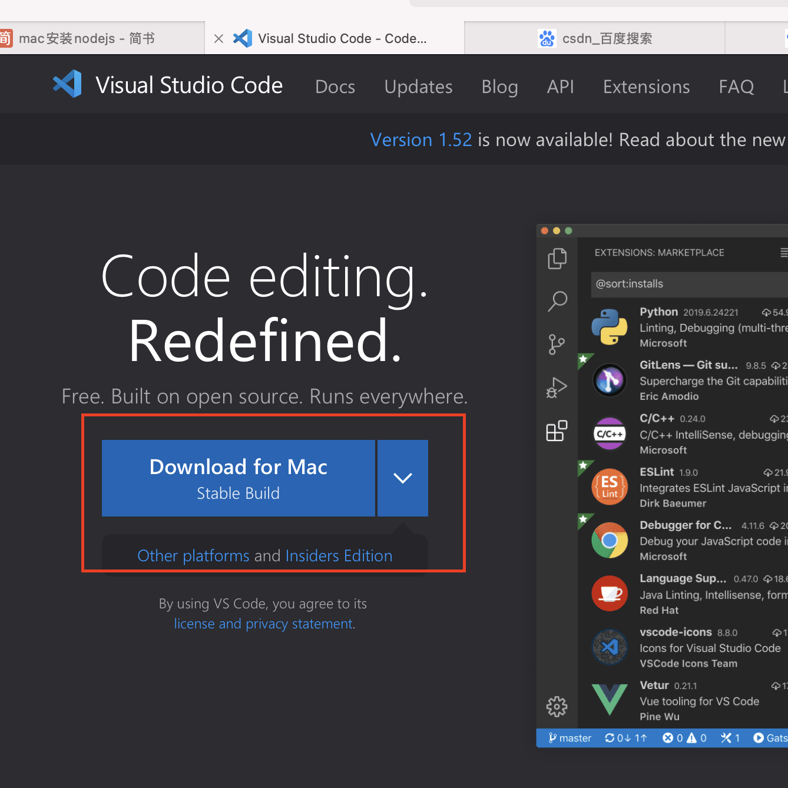Image resolution: width=788 pixels, height=788 pixels.
Task: Click the vscode-icons extension icon
Action: click(610, 647)
